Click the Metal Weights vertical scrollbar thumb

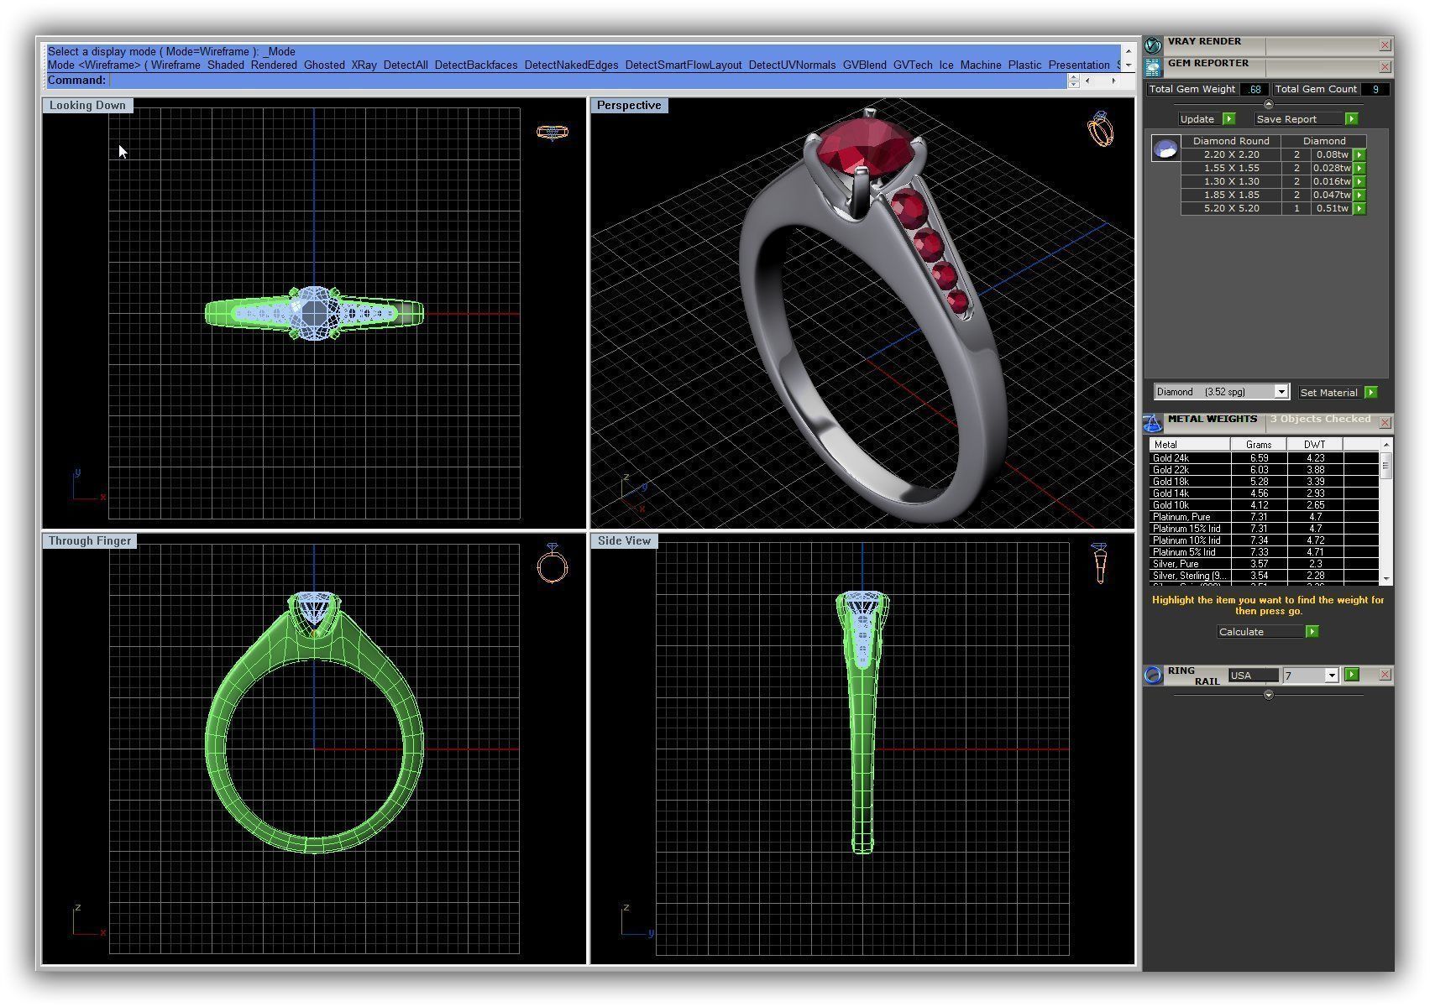(x=1385, y=466)
